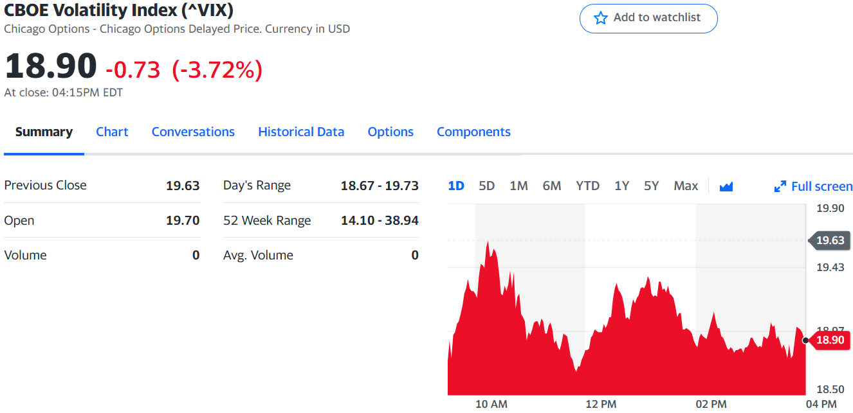The width and height of the screenshot is (853, 413).
Task: Click the CBOE Volatility Index (^VIX) heading
Action: click(x=118, y=10)
